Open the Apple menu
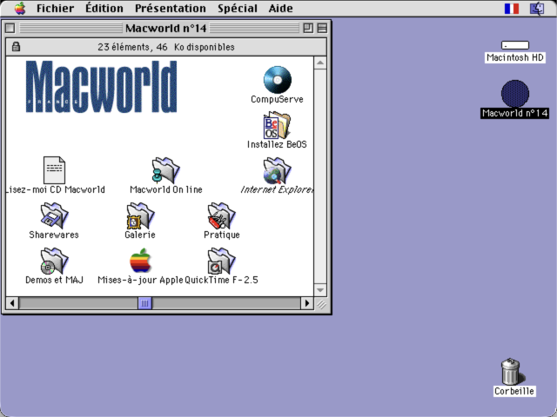 pos(20,8)
